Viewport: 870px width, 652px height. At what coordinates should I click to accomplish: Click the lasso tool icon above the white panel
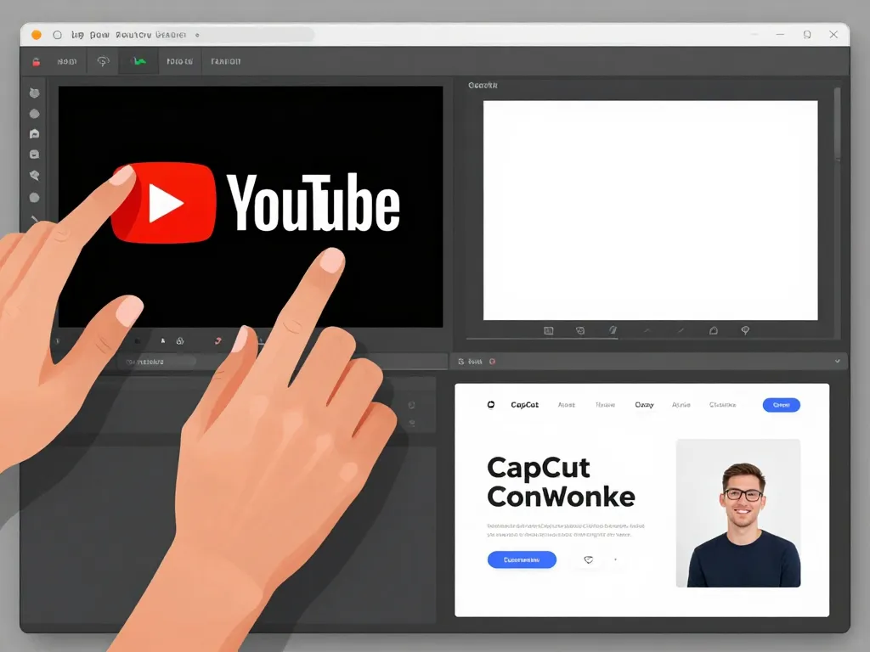[x=745, y=329]
